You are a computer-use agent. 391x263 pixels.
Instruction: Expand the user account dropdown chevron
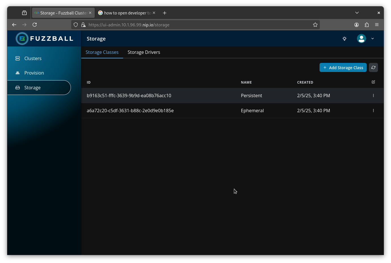pyautogui.click(x=373, y=39)
